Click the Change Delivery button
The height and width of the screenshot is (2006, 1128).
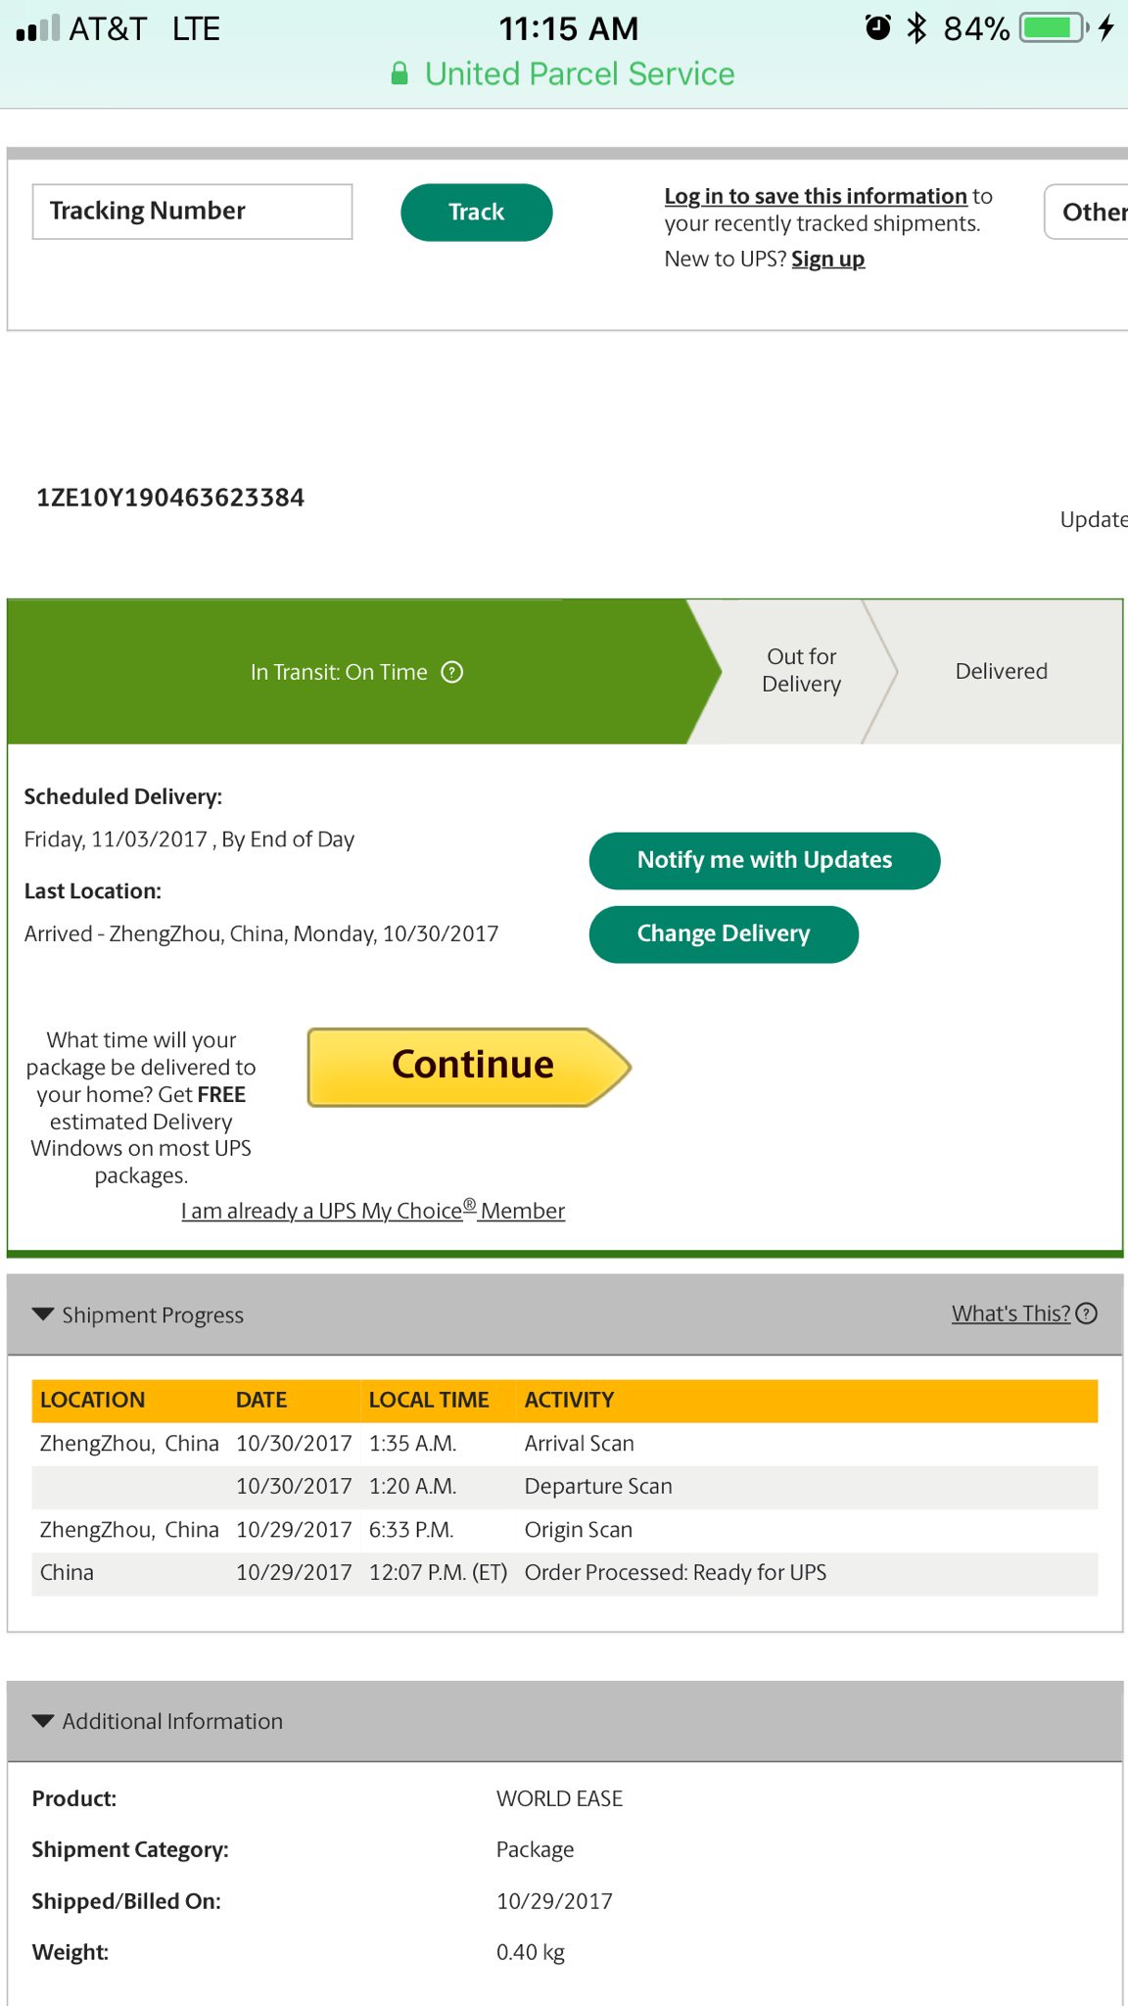point(724,934)
